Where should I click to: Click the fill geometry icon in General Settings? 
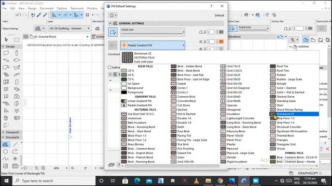click(113, 32)
